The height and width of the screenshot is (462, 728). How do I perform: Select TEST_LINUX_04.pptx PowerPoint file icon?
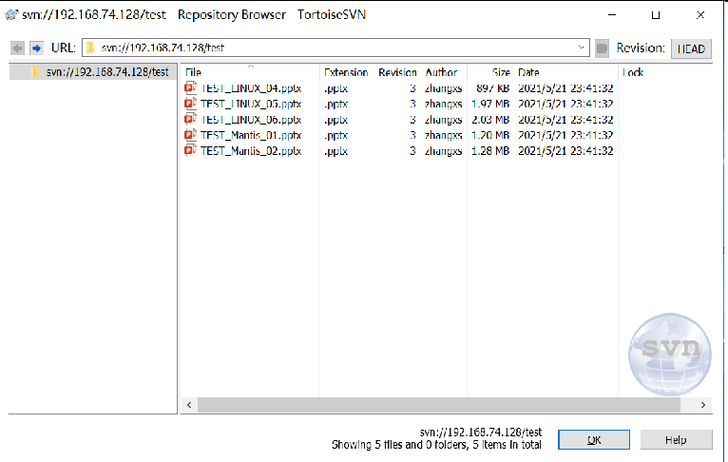point(190,87)
